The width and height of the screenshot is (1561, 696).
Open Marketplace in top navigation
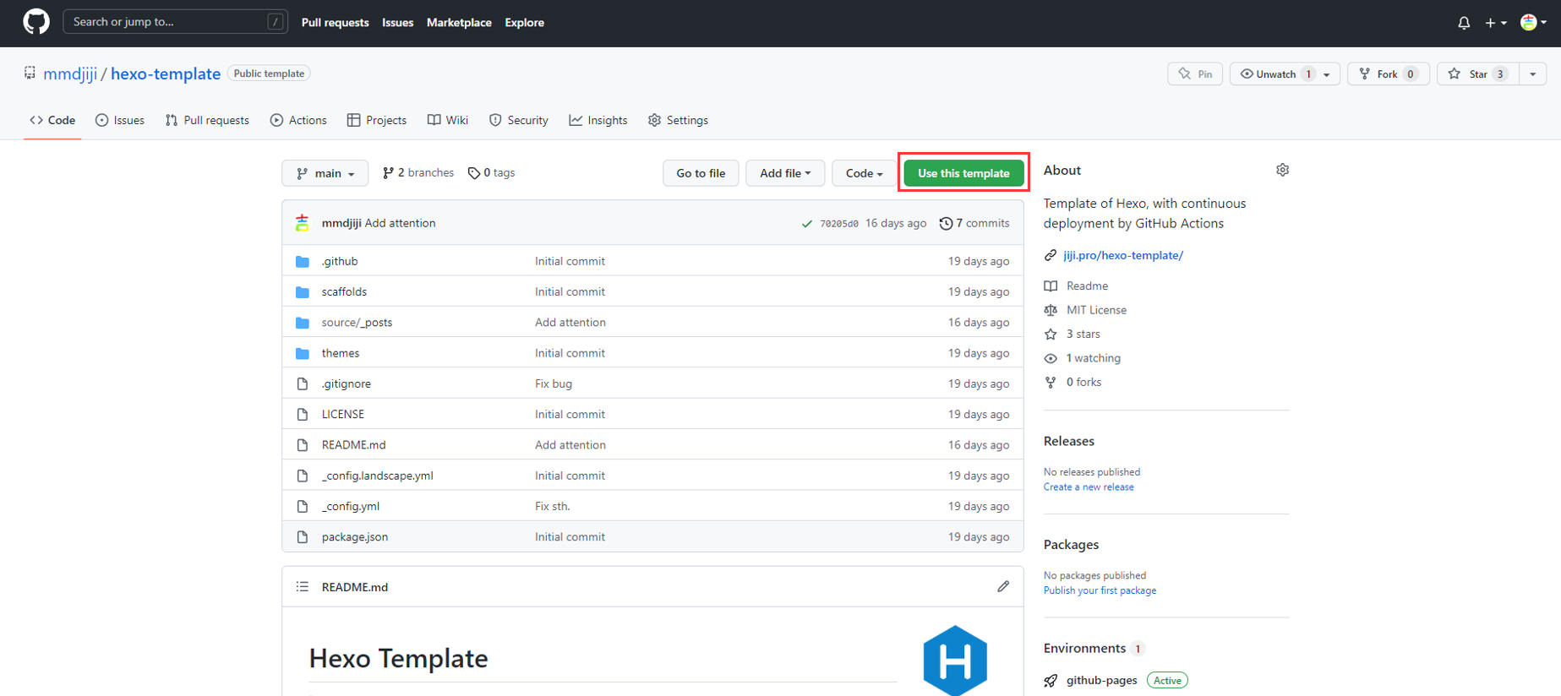(459, 23)
